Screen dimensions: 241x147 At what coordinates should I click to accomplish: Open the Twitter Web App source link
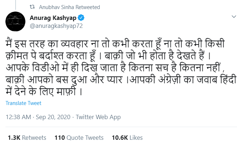click(98, 117)
